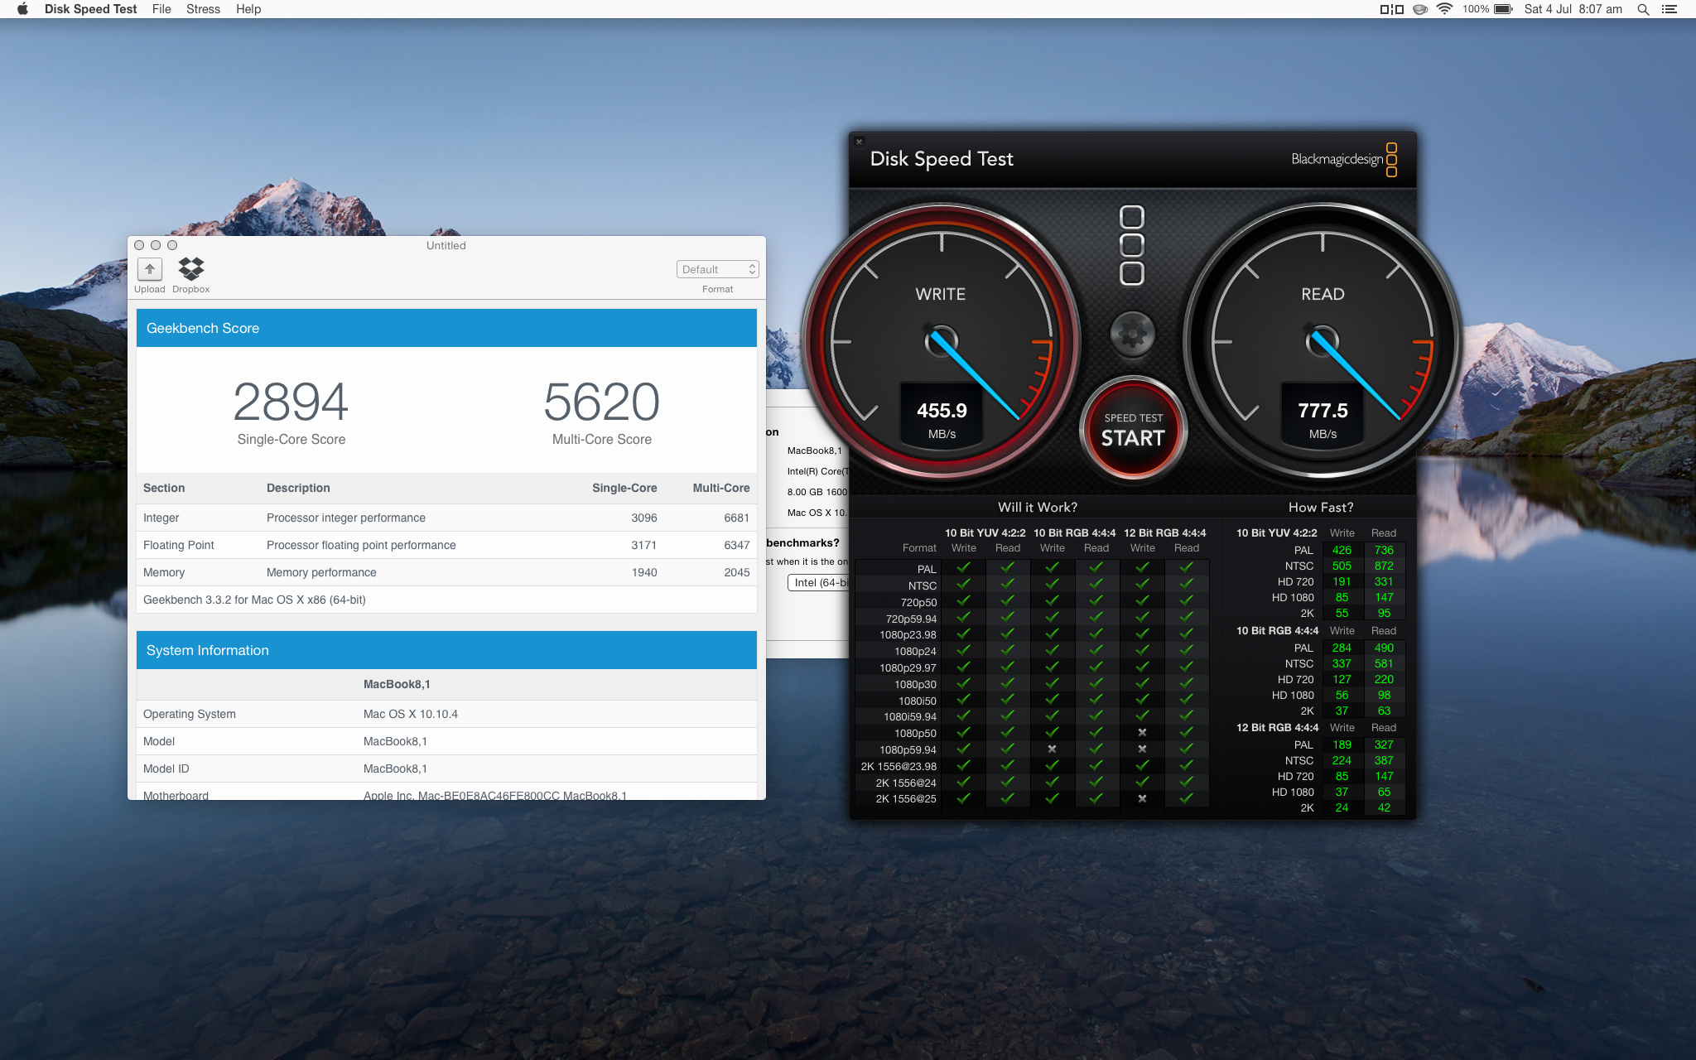Screen dimensions: 1696x1060
Task: Click the 2K 1556@25 format row label
Action: [x=906, y=799]
